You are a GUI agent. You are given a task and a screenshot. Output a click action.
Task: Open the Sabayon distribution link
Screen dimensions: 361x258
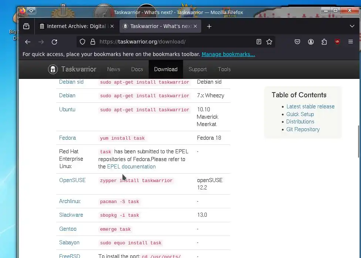[69, 243]
